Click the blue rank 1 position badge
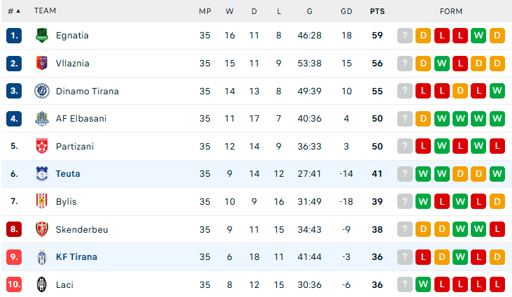Image resolution: width=512 pixels, height=297 pixels. point(15,36)
